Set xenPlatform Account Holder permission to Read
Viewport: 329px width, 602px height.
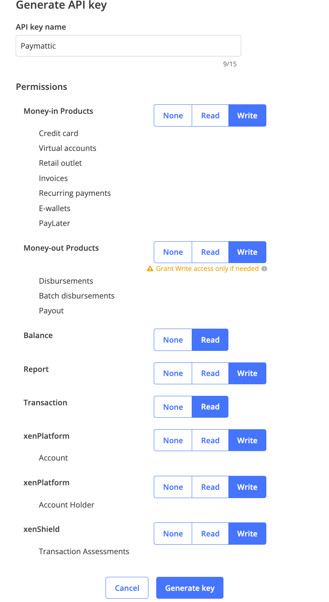pos(210,487)
